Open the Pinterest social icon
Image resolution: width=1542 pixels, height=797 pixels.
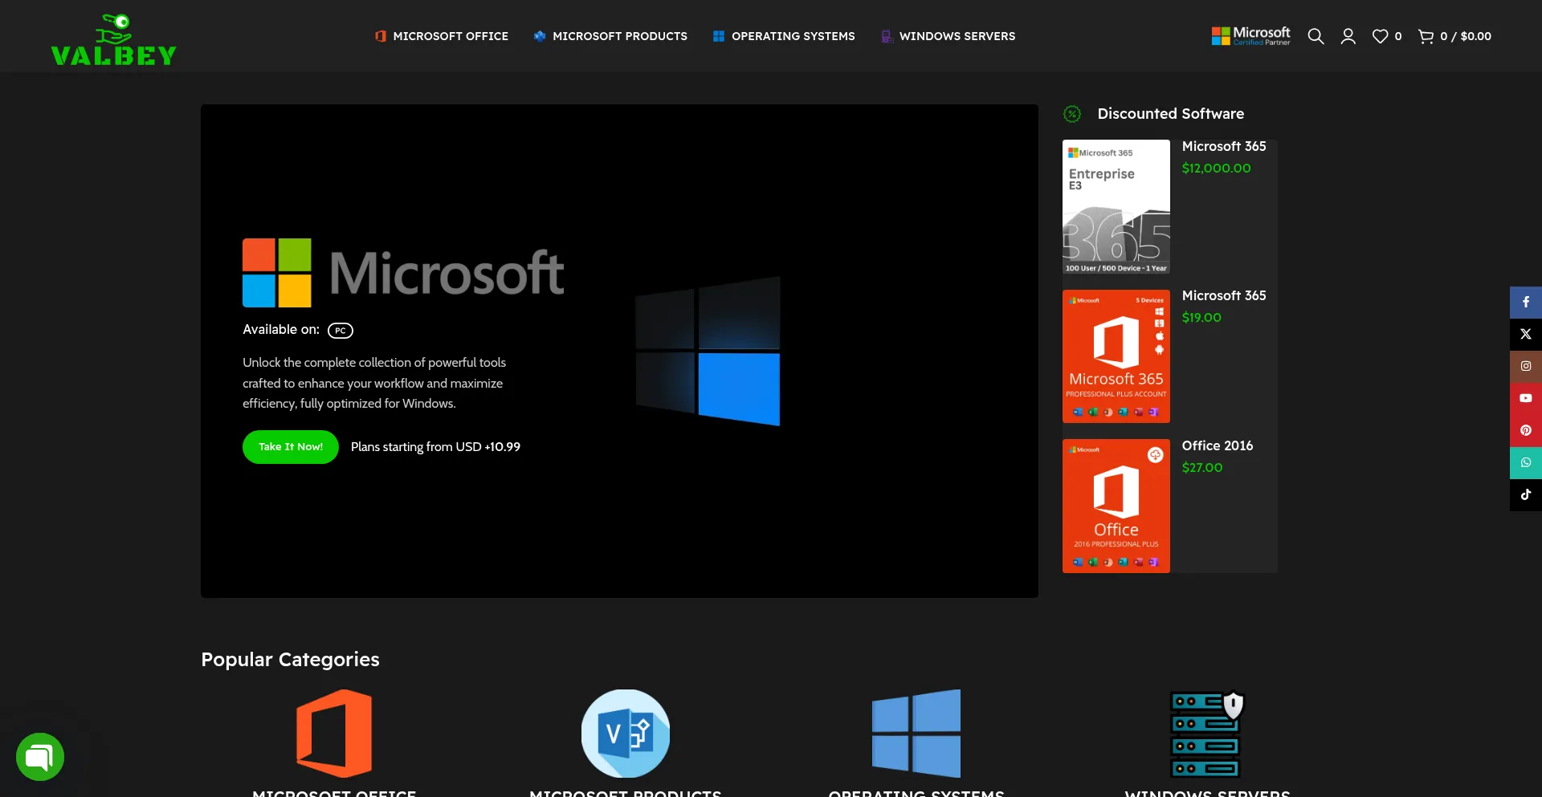click(1526, 431)
